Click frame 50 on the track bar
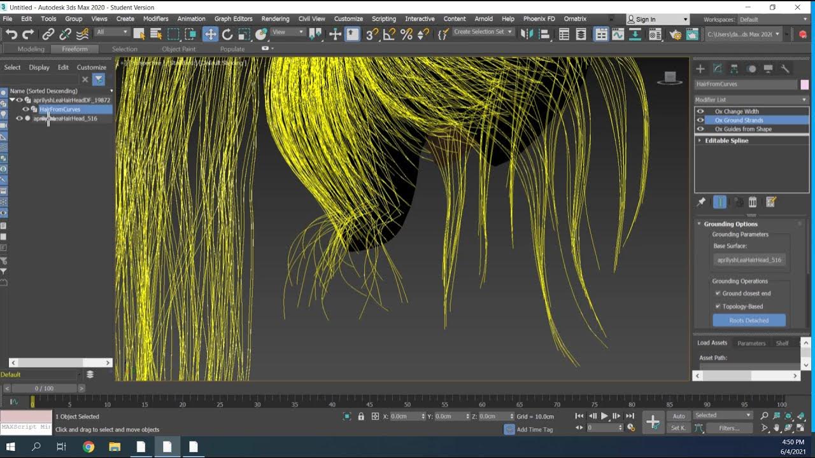815x458 pixels. [407, 402]
